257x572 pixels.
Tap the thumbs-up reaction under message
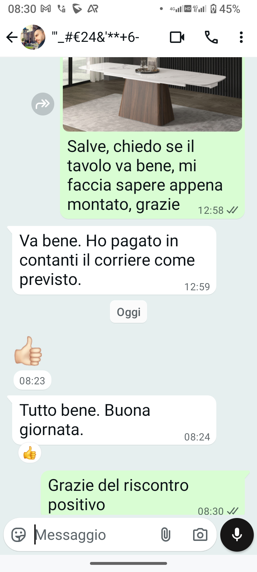pos(30,453)
